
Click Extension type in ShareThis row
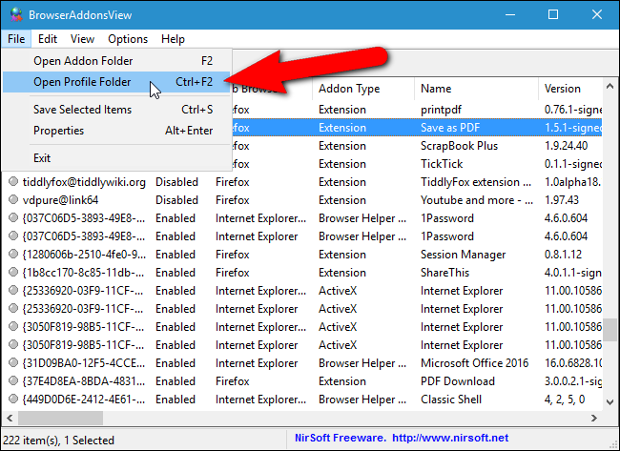[342, 273]
